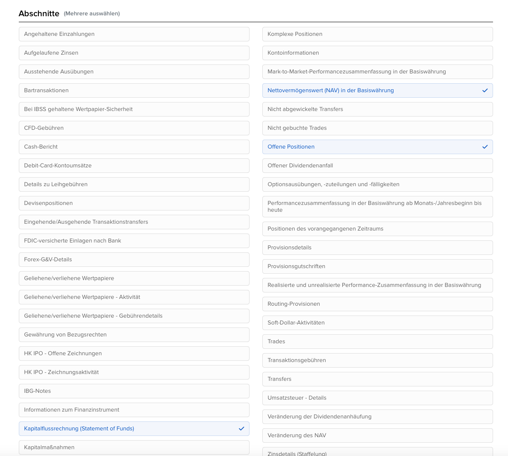508x456 pixels.
Task: Toggle Cash-Bericht section
Action: (x=134, y=147)
